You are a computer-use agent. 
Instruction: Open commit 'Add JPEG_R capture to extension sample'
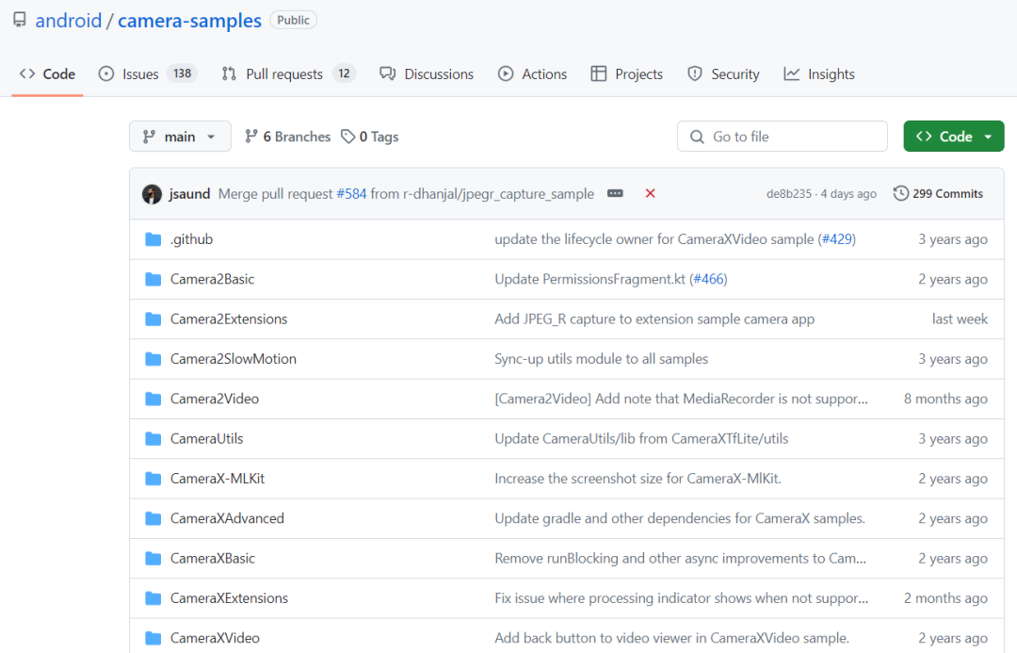click(654, 319)
